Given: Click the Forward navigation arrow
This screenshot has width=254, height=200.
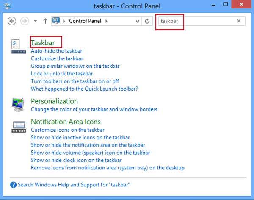Looking at the screenshot, I should (25, 21).
